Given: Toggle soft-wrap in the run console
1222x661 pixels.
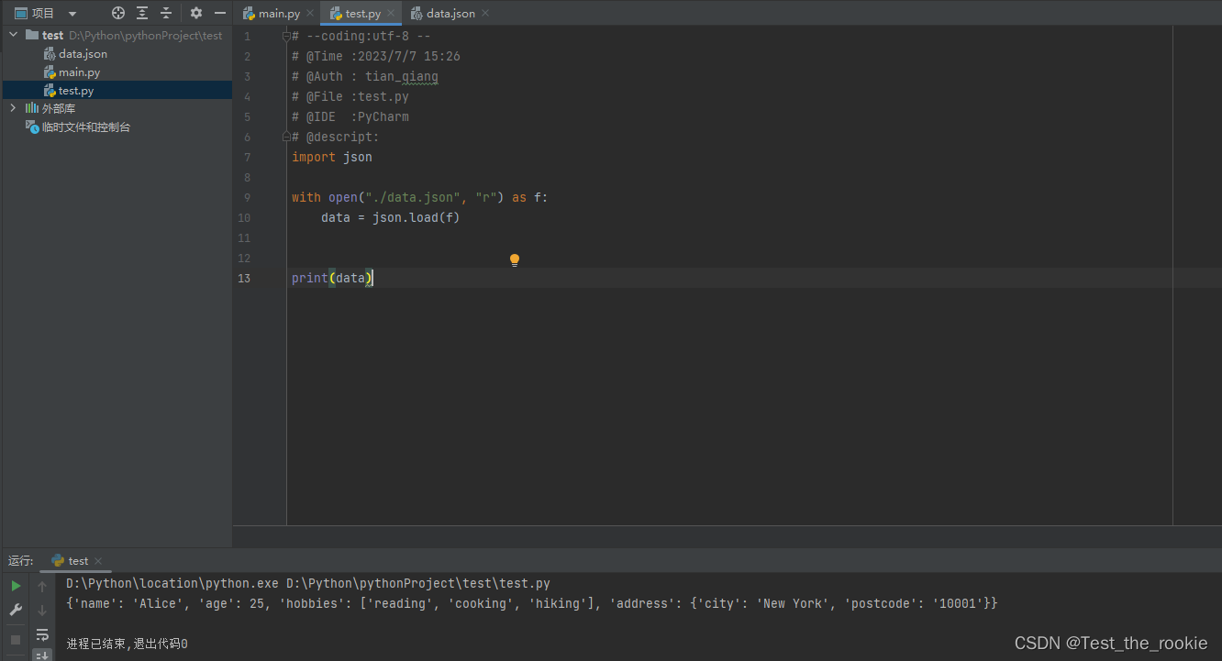Looking at the screenshot, I should point(42,634).
